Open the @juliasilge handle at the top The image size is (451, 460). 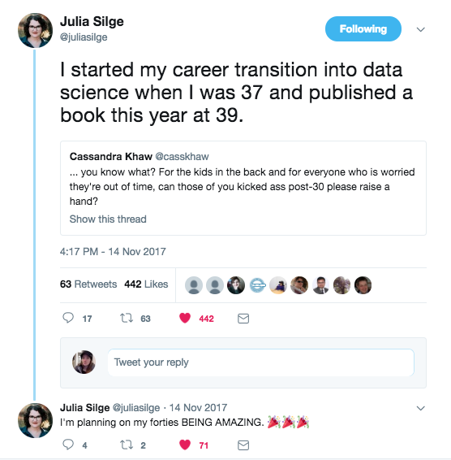click(84, 37)
